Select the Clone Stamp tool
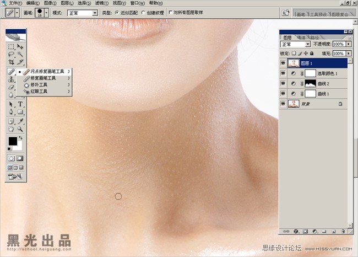This screenshot has width=358, height=257. pos(11,79)
